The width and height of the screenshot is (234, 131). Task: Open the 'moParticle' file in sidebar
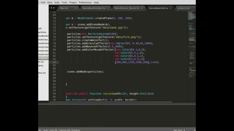point(44,43)
